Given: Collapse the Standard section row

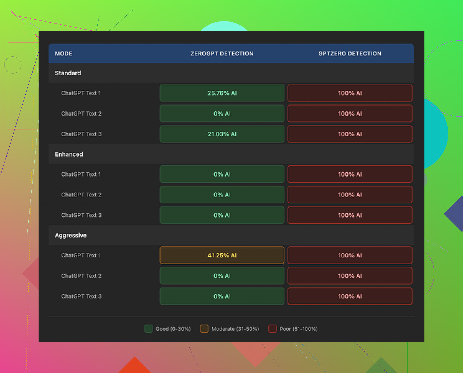Looking at the screenshot, I should 68,73.
